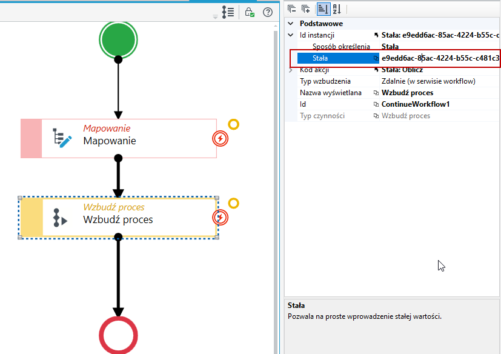
Task: Click the marker icon in the Stała row
Action: [376, 58]
